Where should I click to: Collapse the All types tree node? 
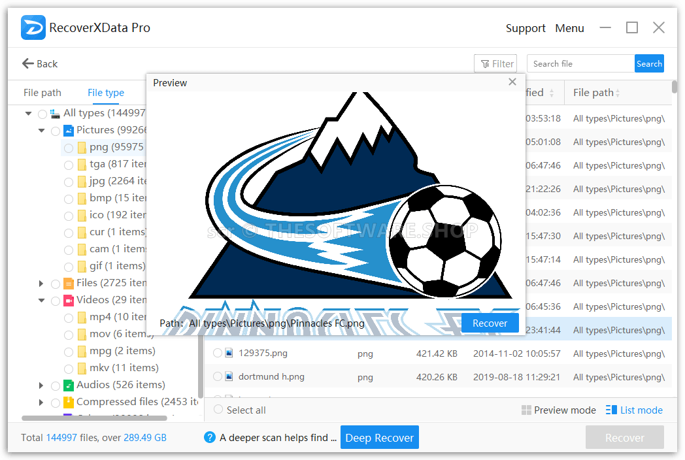(x=28, y=114)
